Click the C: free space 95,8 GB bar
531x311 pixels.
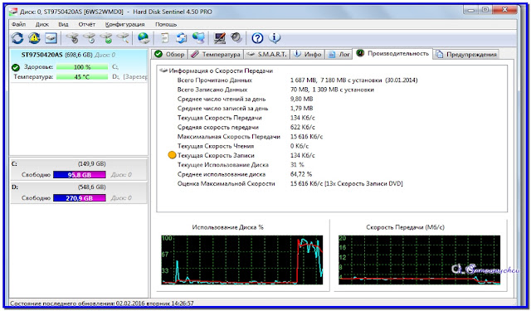click(80, 175)
